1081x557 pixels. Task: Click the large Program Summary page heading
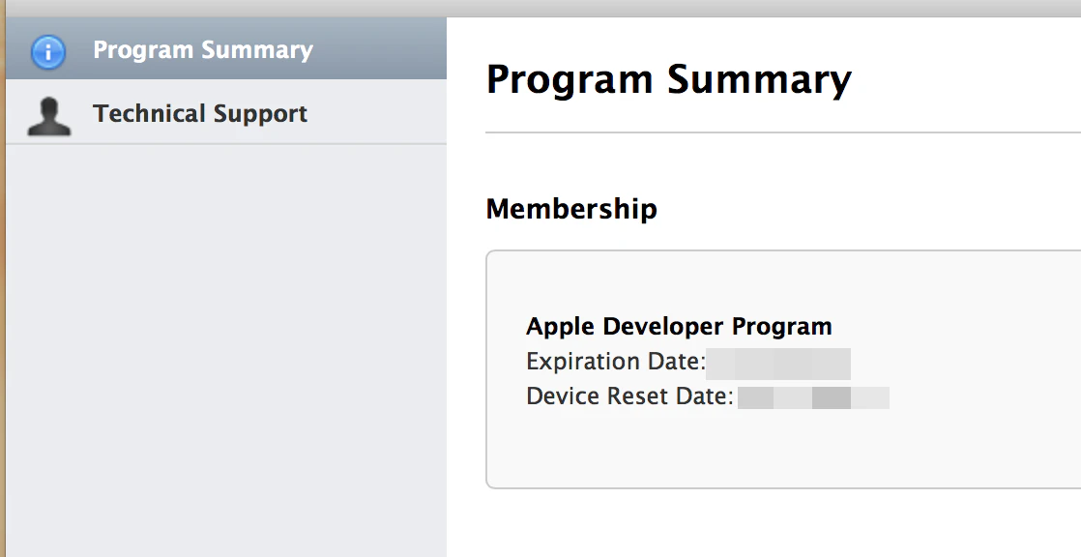pos(669,80)
